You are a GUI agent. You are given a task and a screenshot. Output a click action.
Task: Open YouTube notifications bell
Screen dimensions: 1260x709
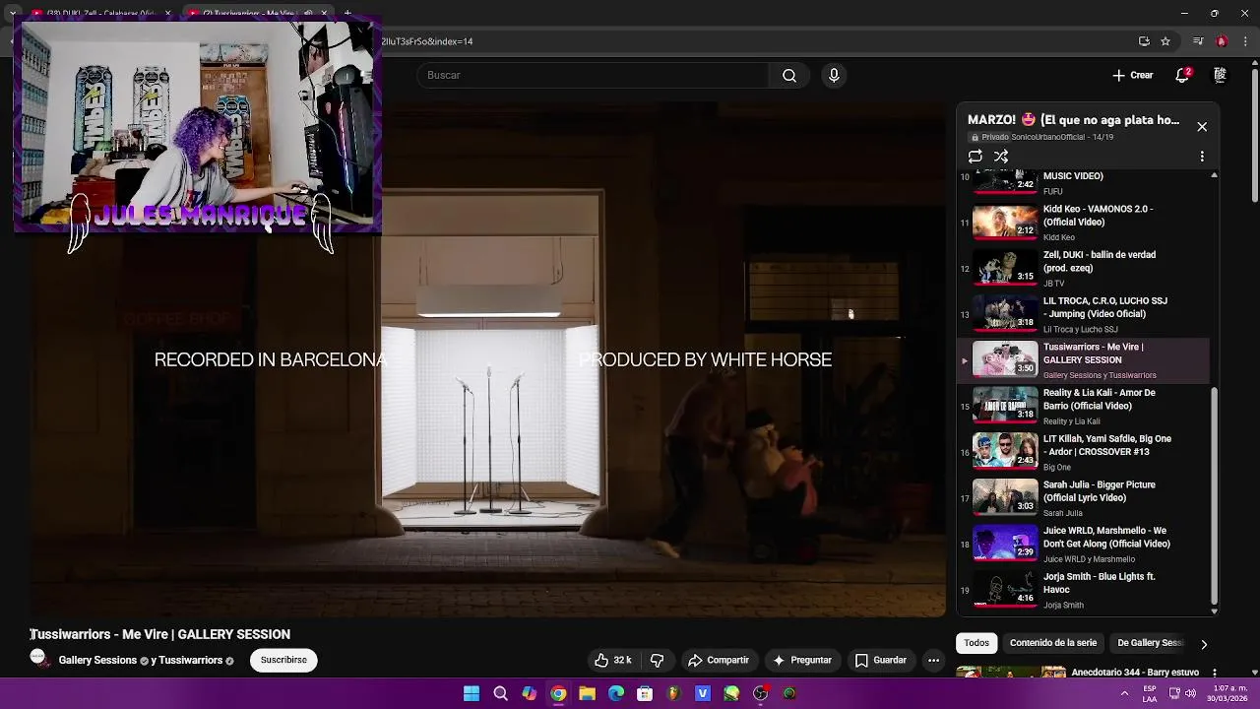pyautogui.click(x=1182, y=75)
